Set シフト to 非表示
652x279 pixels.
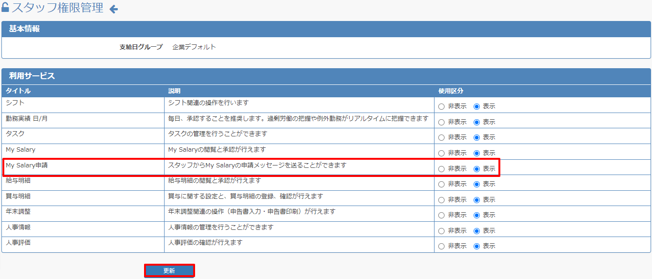[x=441, y=106]
